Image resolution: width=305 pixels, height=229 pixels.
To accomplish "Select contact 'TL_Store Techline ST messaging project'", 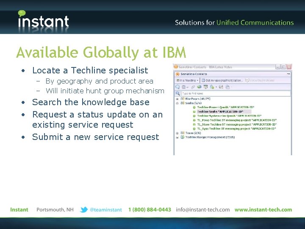I will [237, 124].
